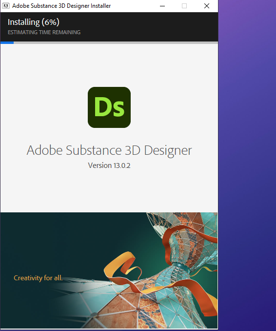Image resolution: width=276 pixels, height=331 pixels.
Task: Click the Creativity for all. tagline
Action: 38,278
